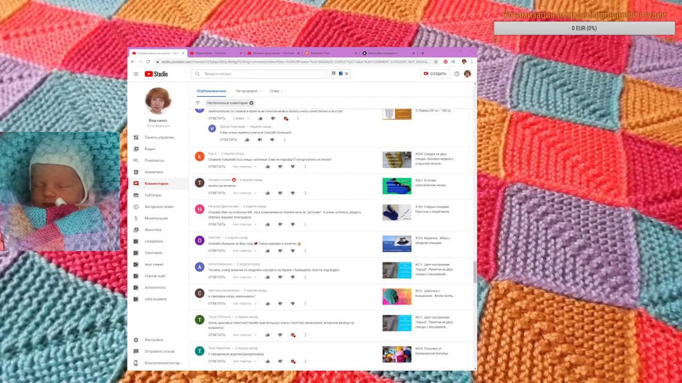The width and height of the screenshot is (682, 383).
Task: Bookmark this page with the star icon
Action: (436, 62)
